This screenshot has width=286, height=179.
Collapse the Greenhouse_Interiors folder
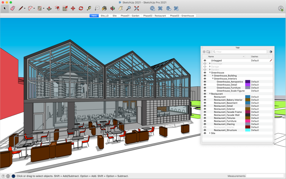point(213,79)
